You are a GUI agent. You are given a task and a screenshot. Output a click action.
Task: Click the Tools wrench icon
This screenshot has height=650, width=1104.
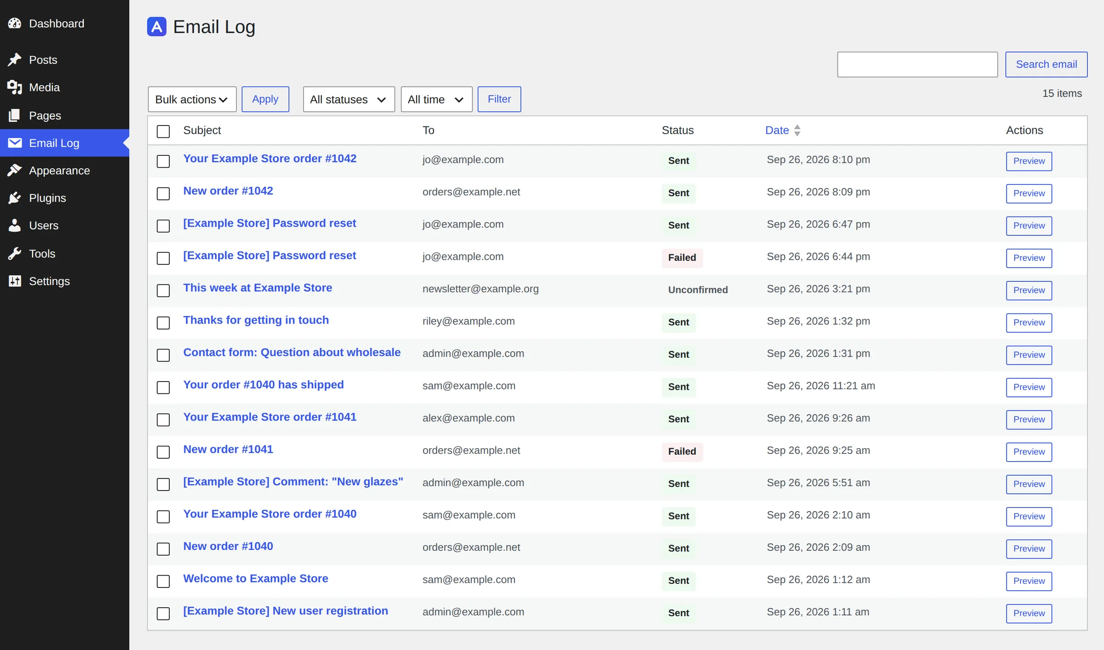click(15, 254)
